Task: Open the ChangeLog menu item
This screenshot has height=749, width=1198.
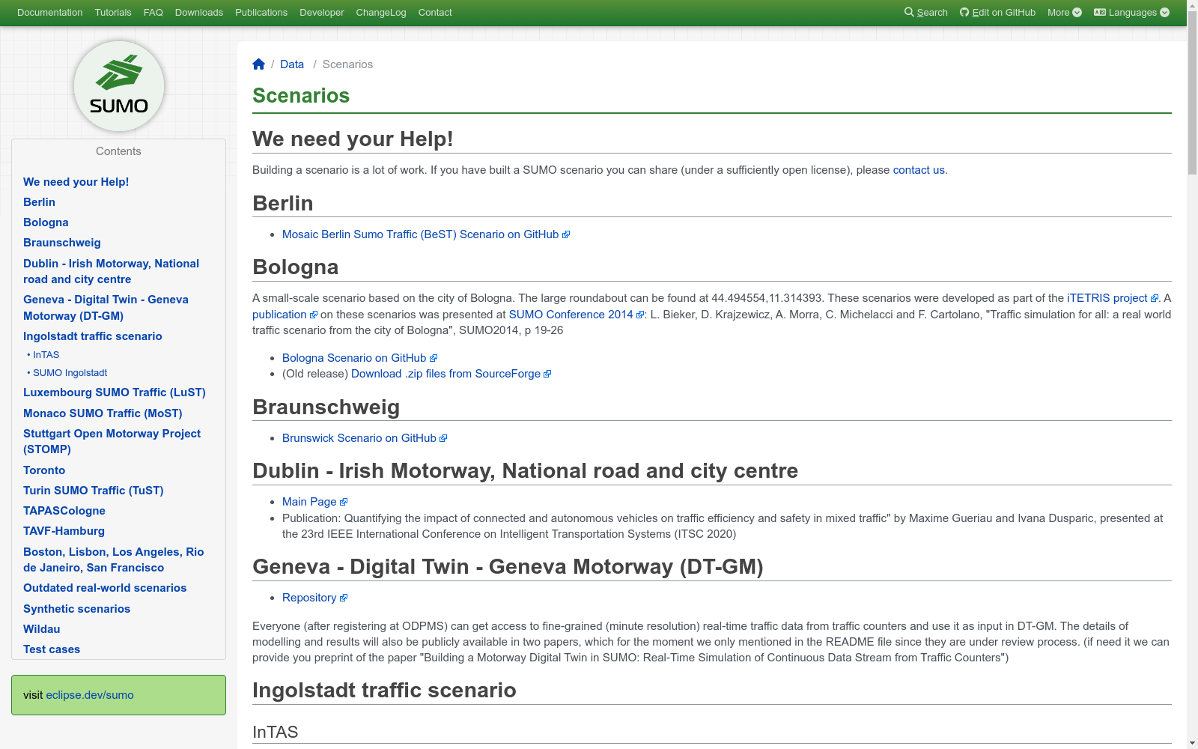Action: pyautogui.click(x=381, y=13)
